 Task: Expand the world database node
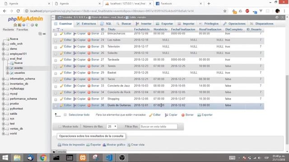pos(3,134)
